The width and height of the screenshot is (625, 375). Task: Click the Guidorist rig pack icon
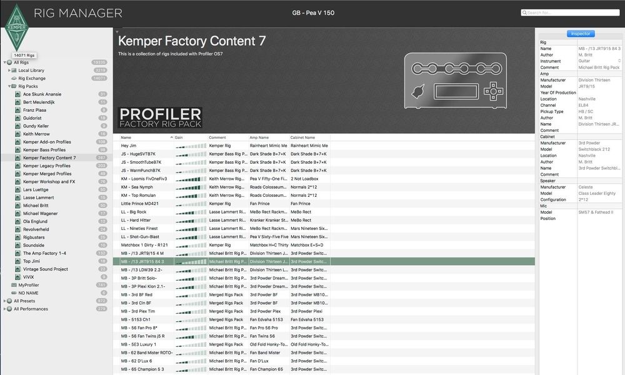pyautogui.click(x=17, y=118)
